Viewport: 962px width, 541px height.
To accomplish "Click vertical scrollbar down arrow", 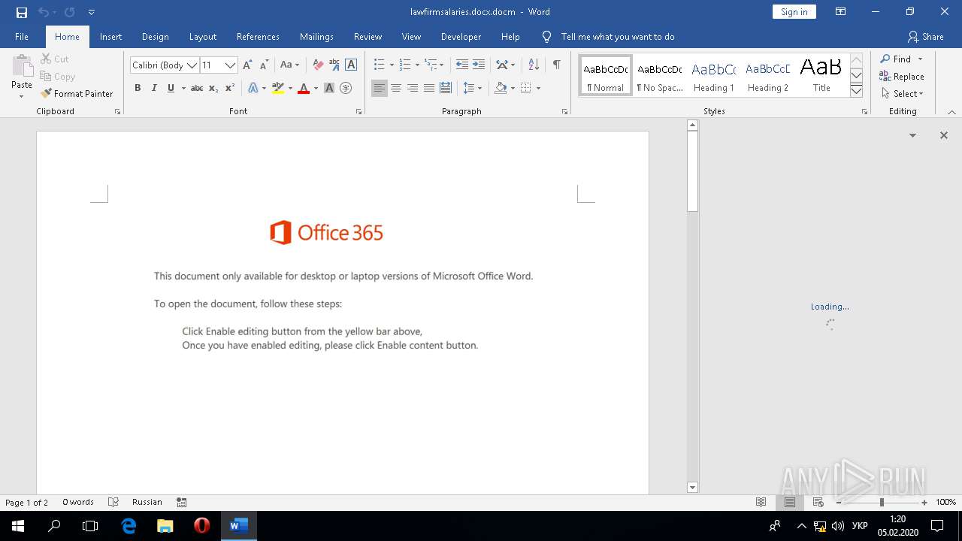I will (x=693, y=488).
